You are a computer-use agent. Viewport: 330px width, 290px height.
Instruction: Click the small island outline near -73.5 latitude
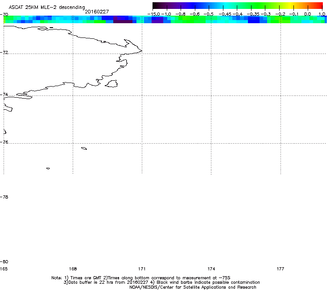point(111,83)
